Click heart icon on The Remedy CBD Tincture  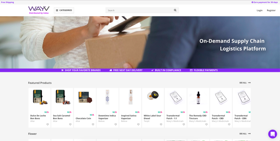[206, 124]
